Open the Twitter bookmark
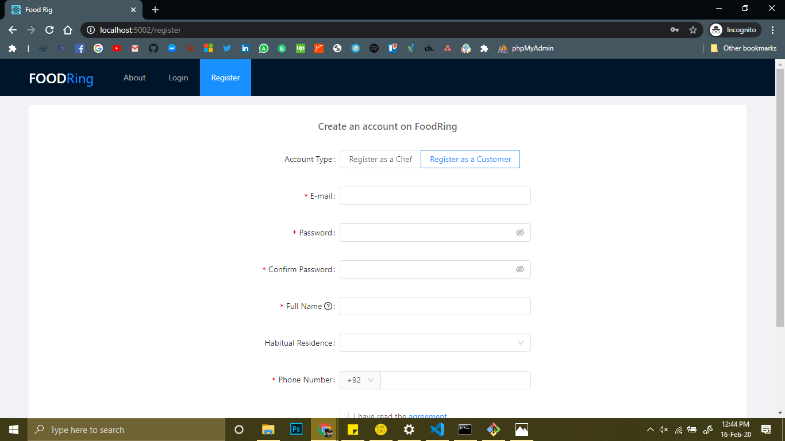 click(227, 48)
